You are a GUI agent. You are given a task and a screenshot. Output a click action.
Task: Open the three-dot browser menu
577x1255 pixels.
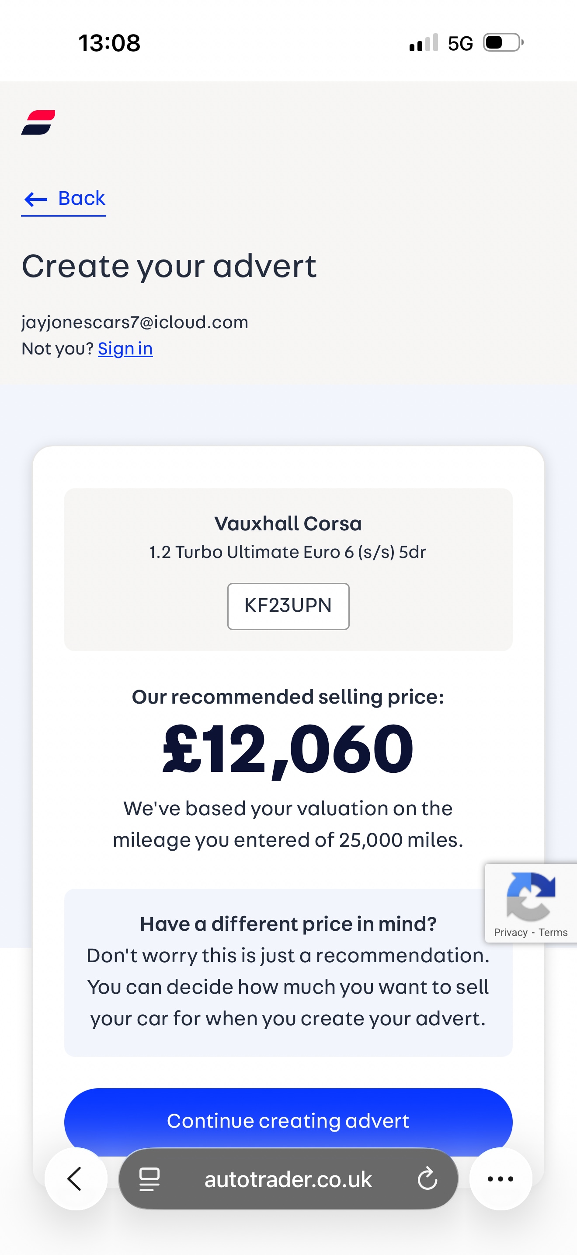tap(500, 1179)
